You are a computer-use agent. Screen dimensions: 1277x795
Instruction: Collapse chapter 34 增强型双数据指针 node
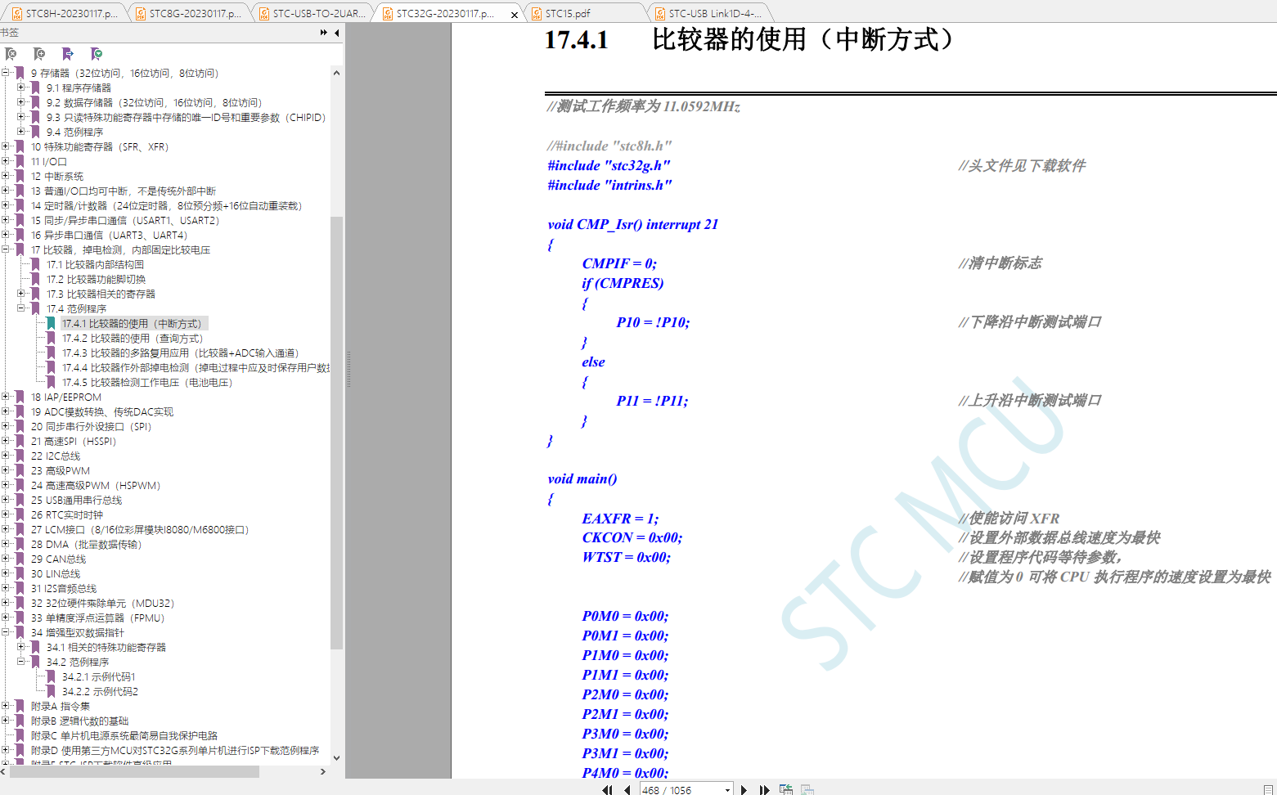[6, 632]
